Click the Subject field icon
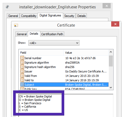This screenshot has width=123, height=117. pyautogui.click(x=22, y=84)
